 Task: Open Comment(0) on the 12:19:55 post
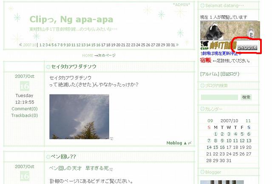pyautogui.click(x=25, y=109)
